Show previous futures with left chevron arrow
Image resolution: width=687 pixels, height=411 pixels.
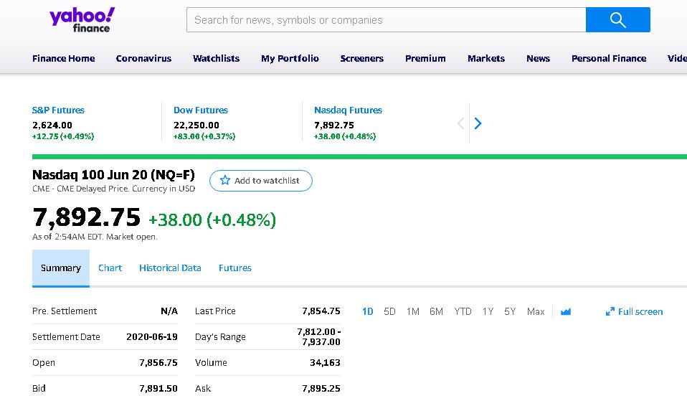pyautogui.click(x=460, y=123)
